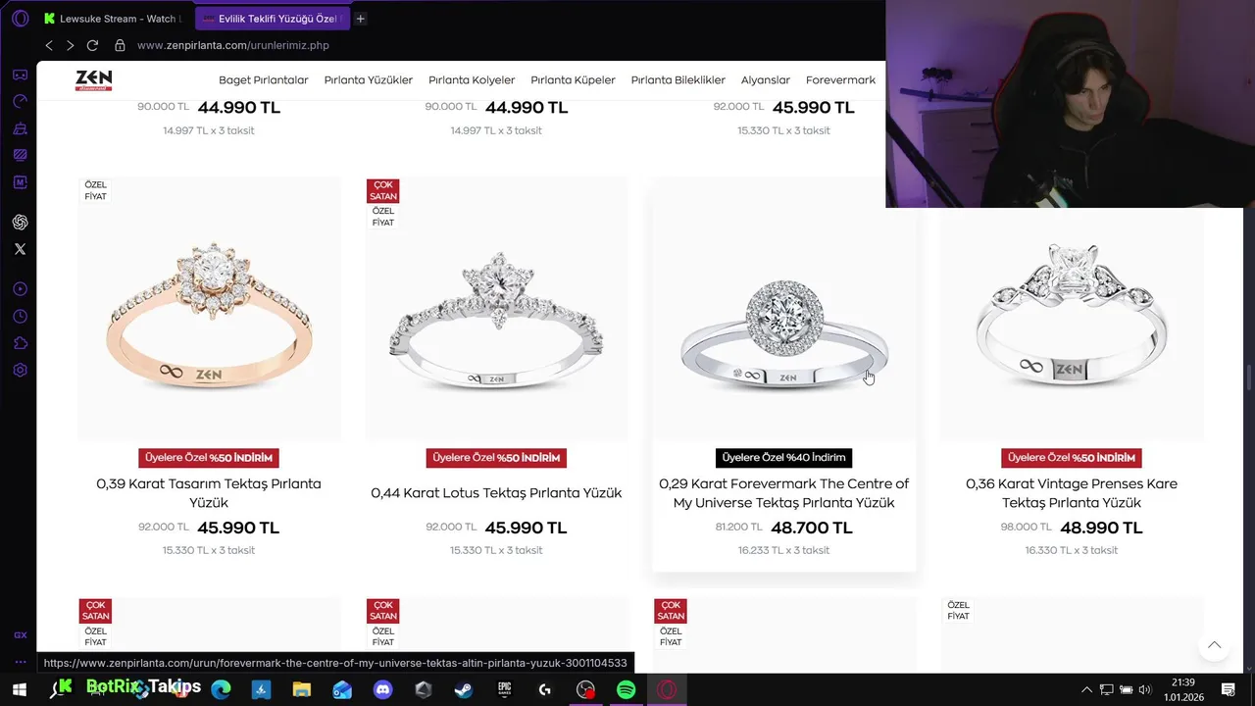Open GX Corner gamepad icon in sidebar
The image size is (1255, 706).
click(20, 75)
